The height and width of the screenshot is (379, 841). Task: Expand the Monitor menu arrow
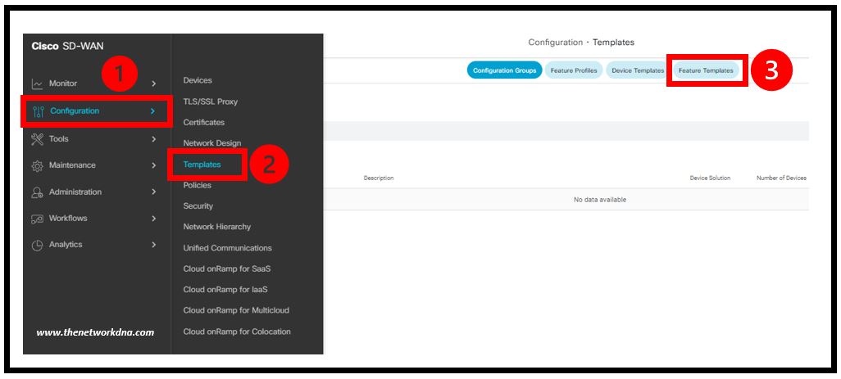[x=153, y=84]
